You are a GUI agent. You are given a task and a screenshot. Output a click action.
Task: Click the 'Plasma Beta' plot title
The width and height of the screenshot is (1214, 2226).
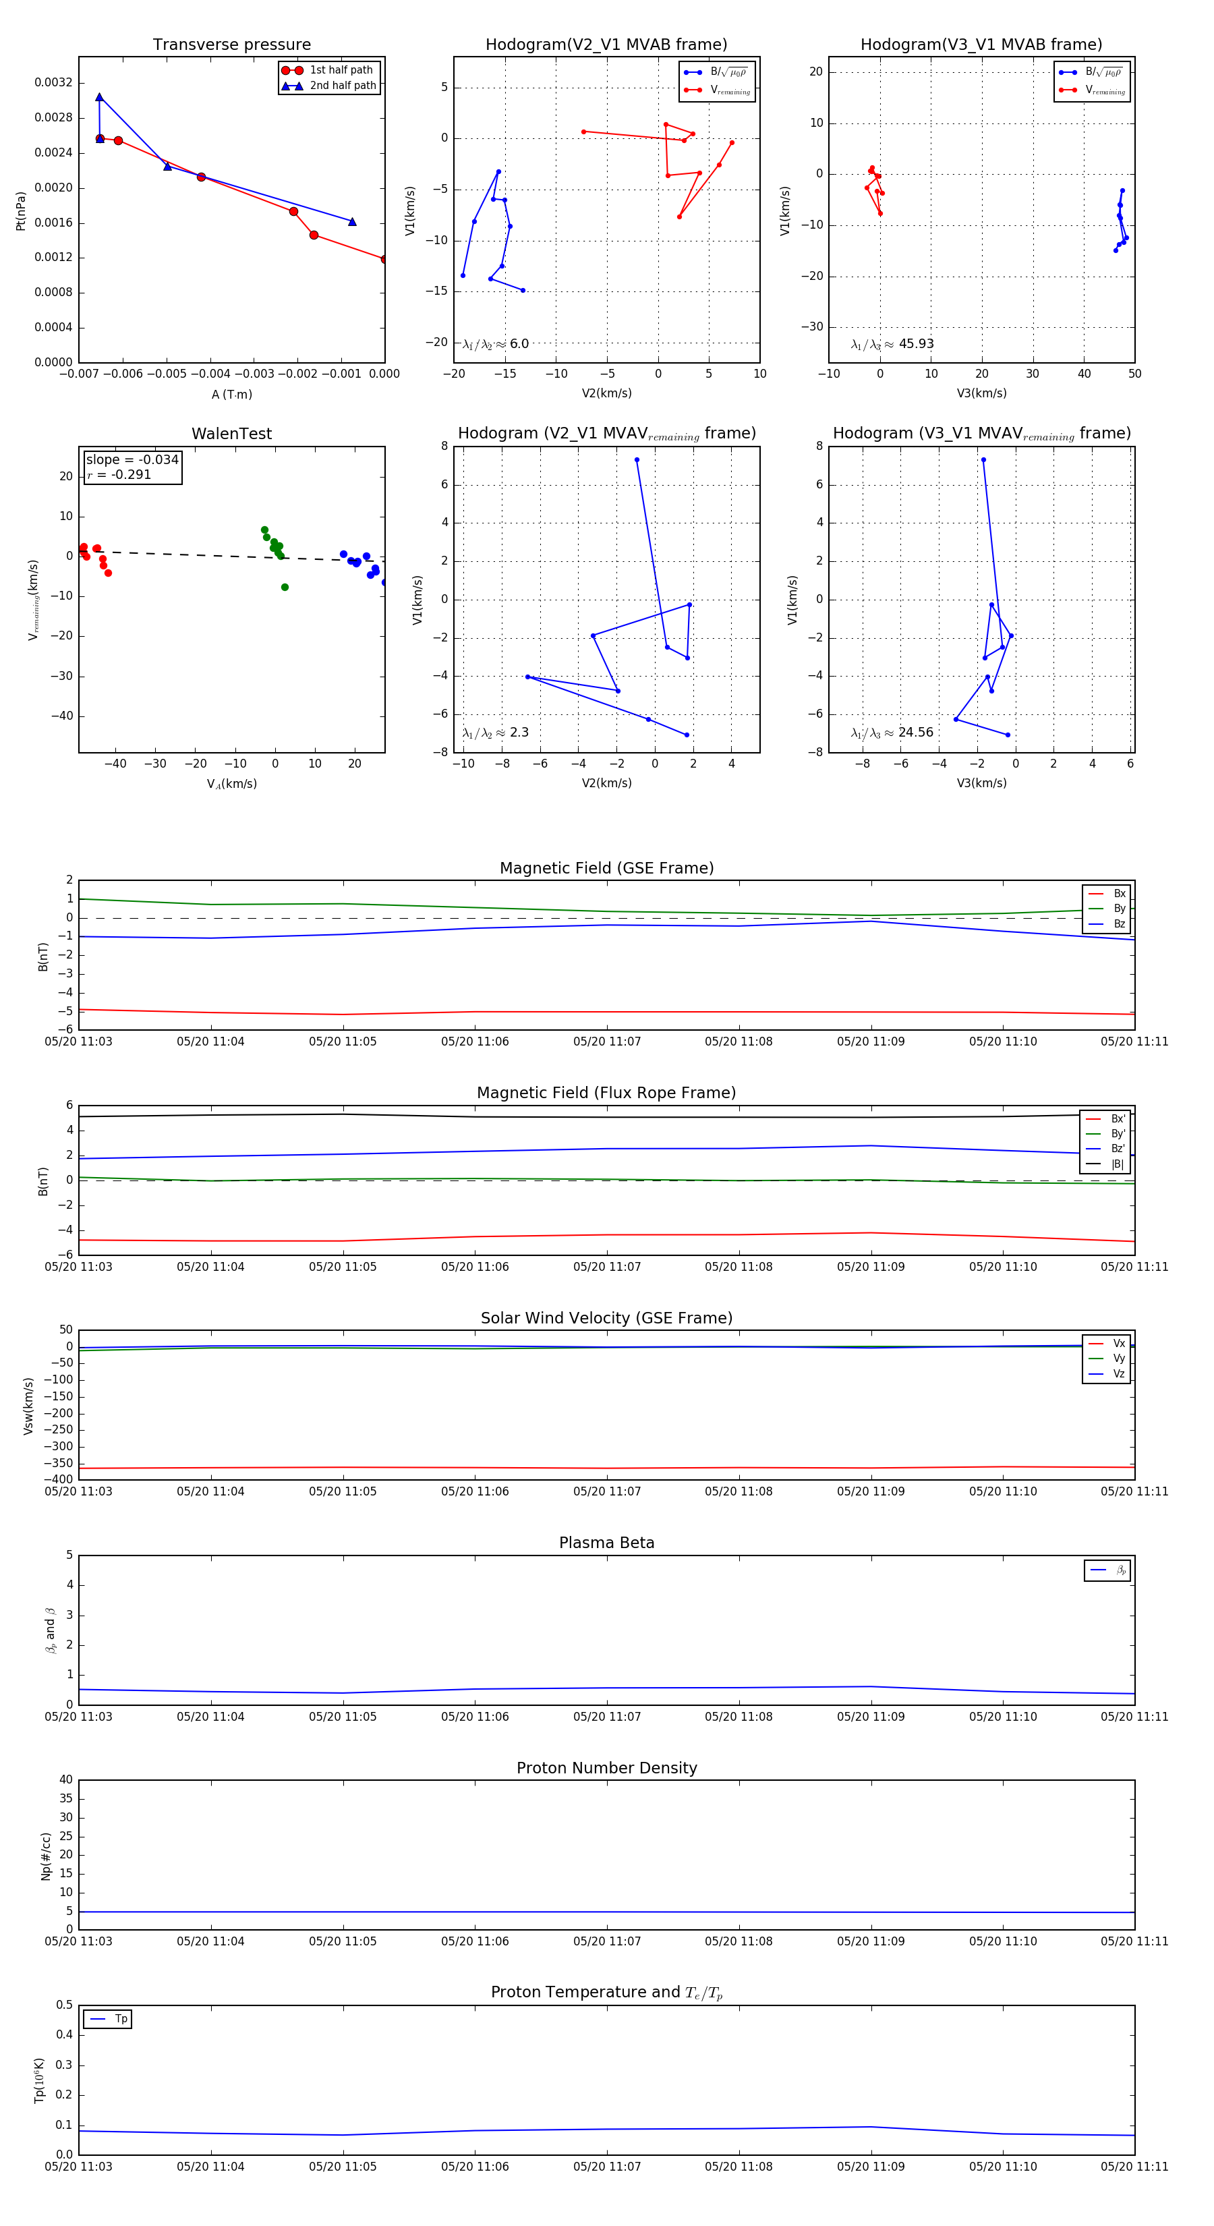pyautogui.click(x=606, y=1543)
